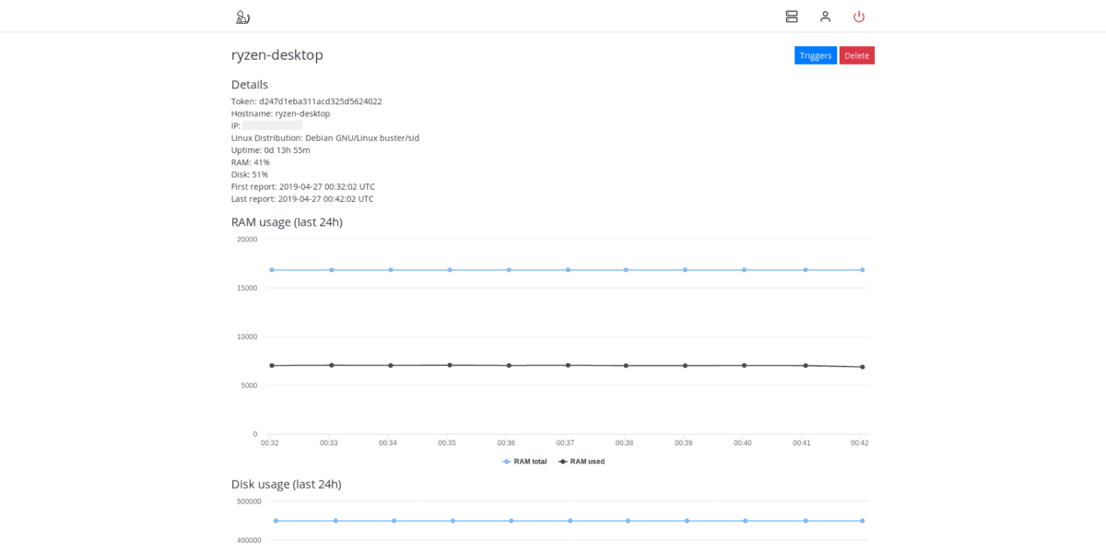Click the ryzen-desktop page heading
The image size is (1106, 555).
pos(277,54)
